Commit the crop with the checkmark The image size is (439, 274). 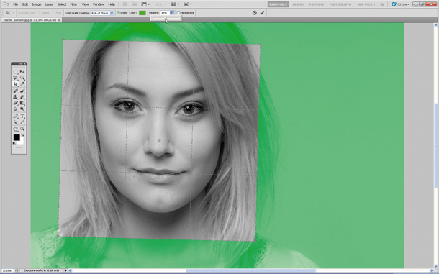click(x=262, y=13)
